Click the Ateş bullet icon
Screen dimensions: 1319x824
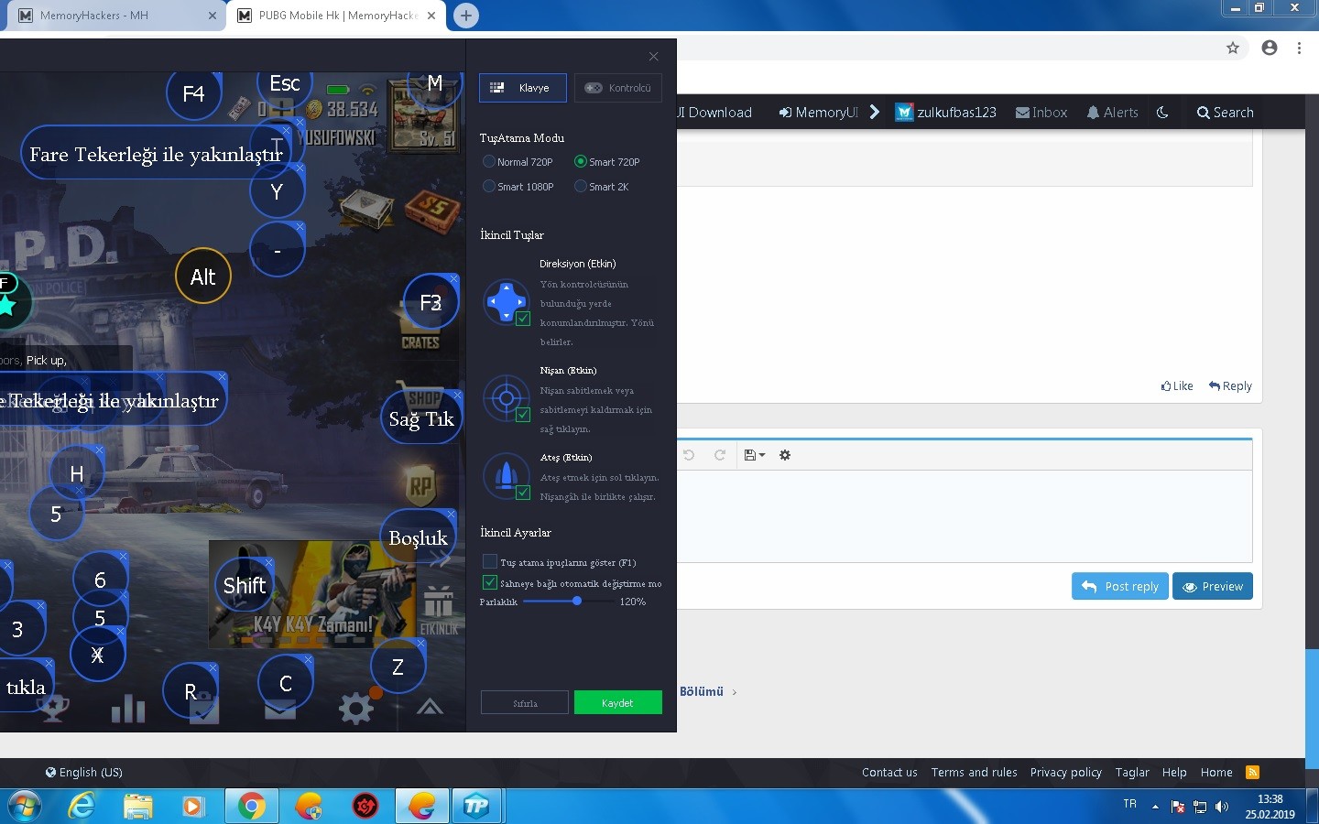506,475
